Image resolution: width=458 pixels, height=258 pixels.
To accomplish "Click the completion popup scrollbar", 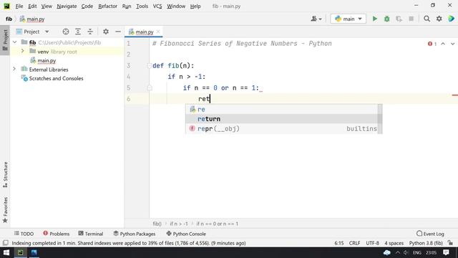I will point(380,119).
